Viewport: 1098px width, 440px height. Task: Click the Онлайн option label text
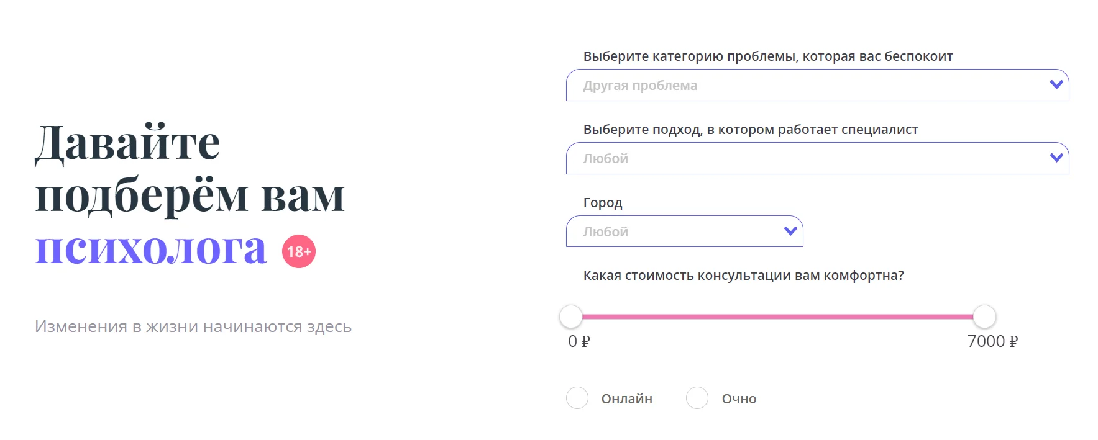pyautogui.click(x=626, y=399)
